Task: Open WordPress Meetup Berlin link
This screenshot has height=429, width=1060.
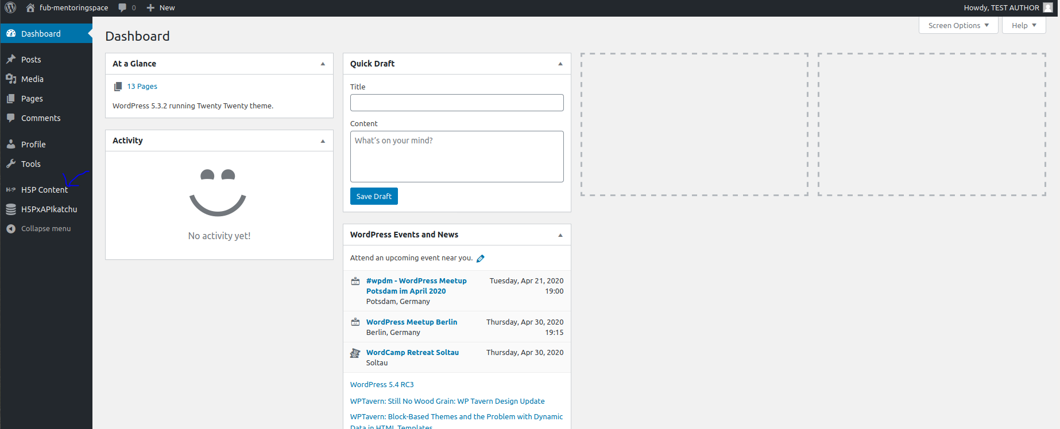Action: (412, 322)
